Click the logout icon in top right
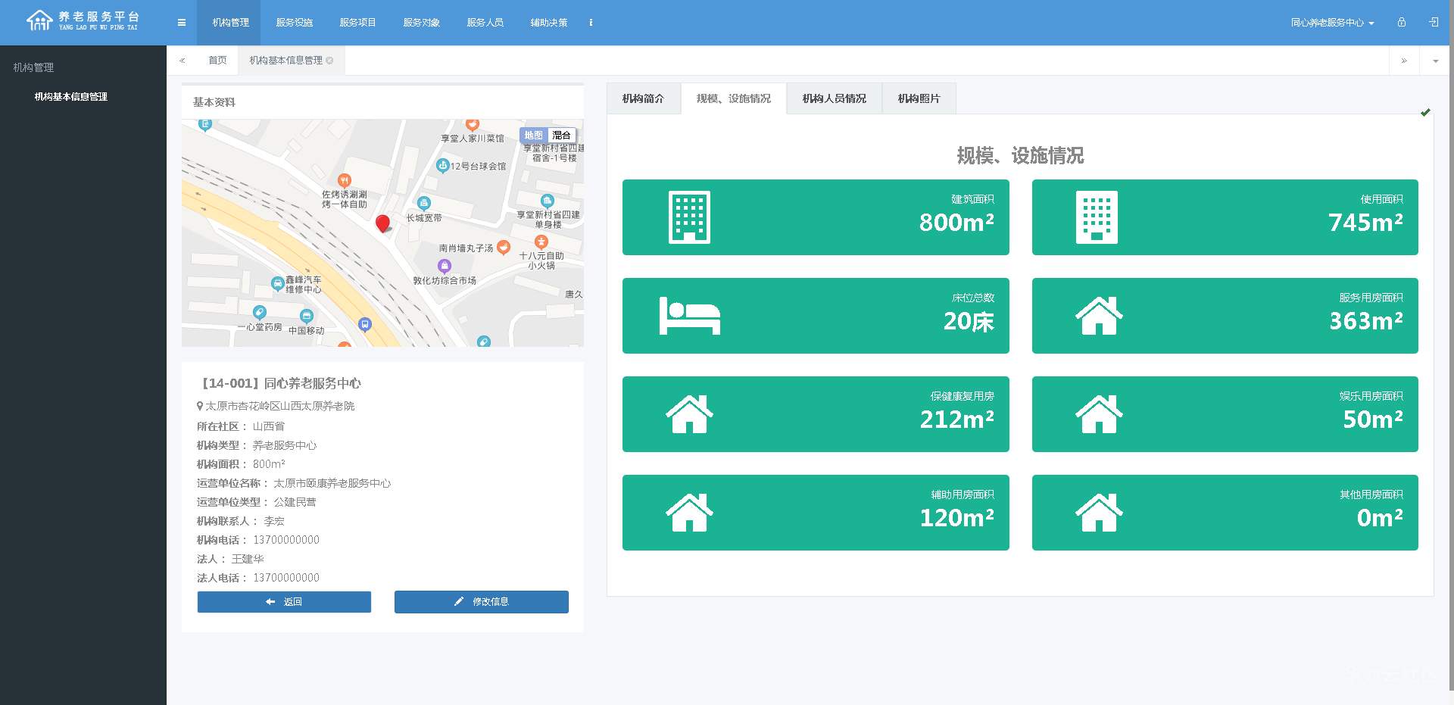1454x705 pixels. pyautogui.click(x=1434, y=23)
